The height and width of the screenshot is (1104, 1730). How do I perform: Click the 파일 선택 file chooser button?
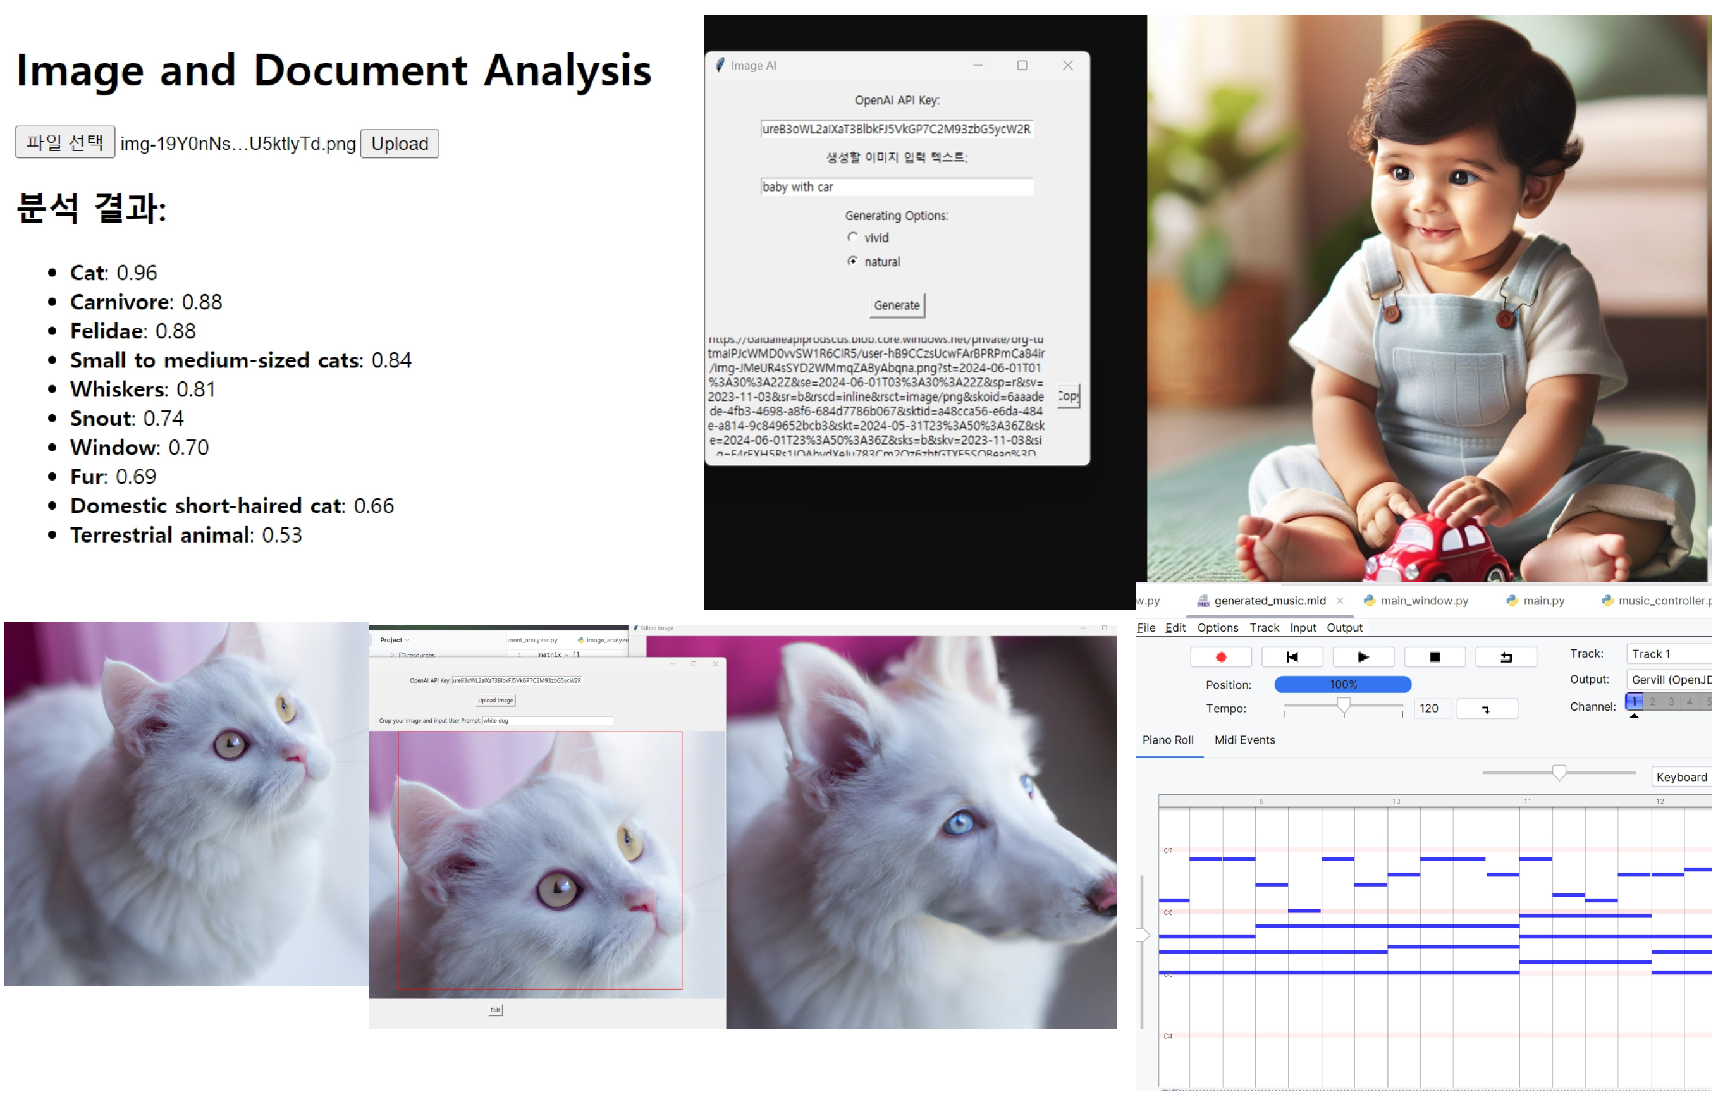pos(65,142)
